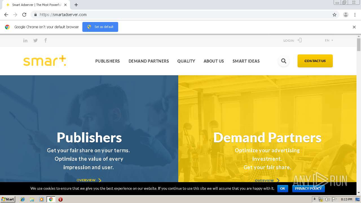Click the address bar URL field
The image size is (361, 203).
pyautogui.click(x=180, y=15)
